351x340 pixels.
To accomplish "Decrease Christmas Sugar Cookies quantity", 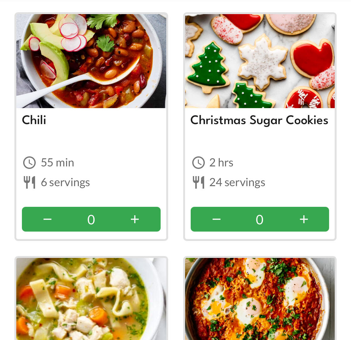I will (216, 219).
